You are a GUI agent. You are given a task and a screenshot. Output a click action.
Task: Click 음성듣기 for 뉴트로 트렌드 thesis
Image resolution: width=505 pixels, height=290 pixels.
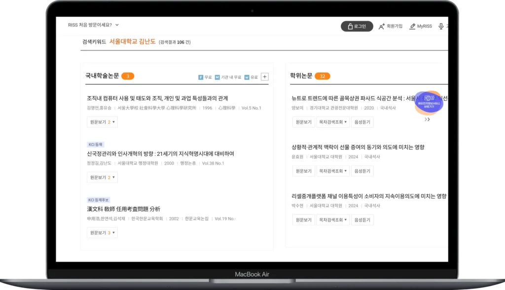pyautogui.click(x=362, y=122)
